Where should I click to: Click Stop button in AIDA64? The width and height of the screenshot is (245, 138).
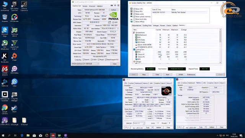144,75
